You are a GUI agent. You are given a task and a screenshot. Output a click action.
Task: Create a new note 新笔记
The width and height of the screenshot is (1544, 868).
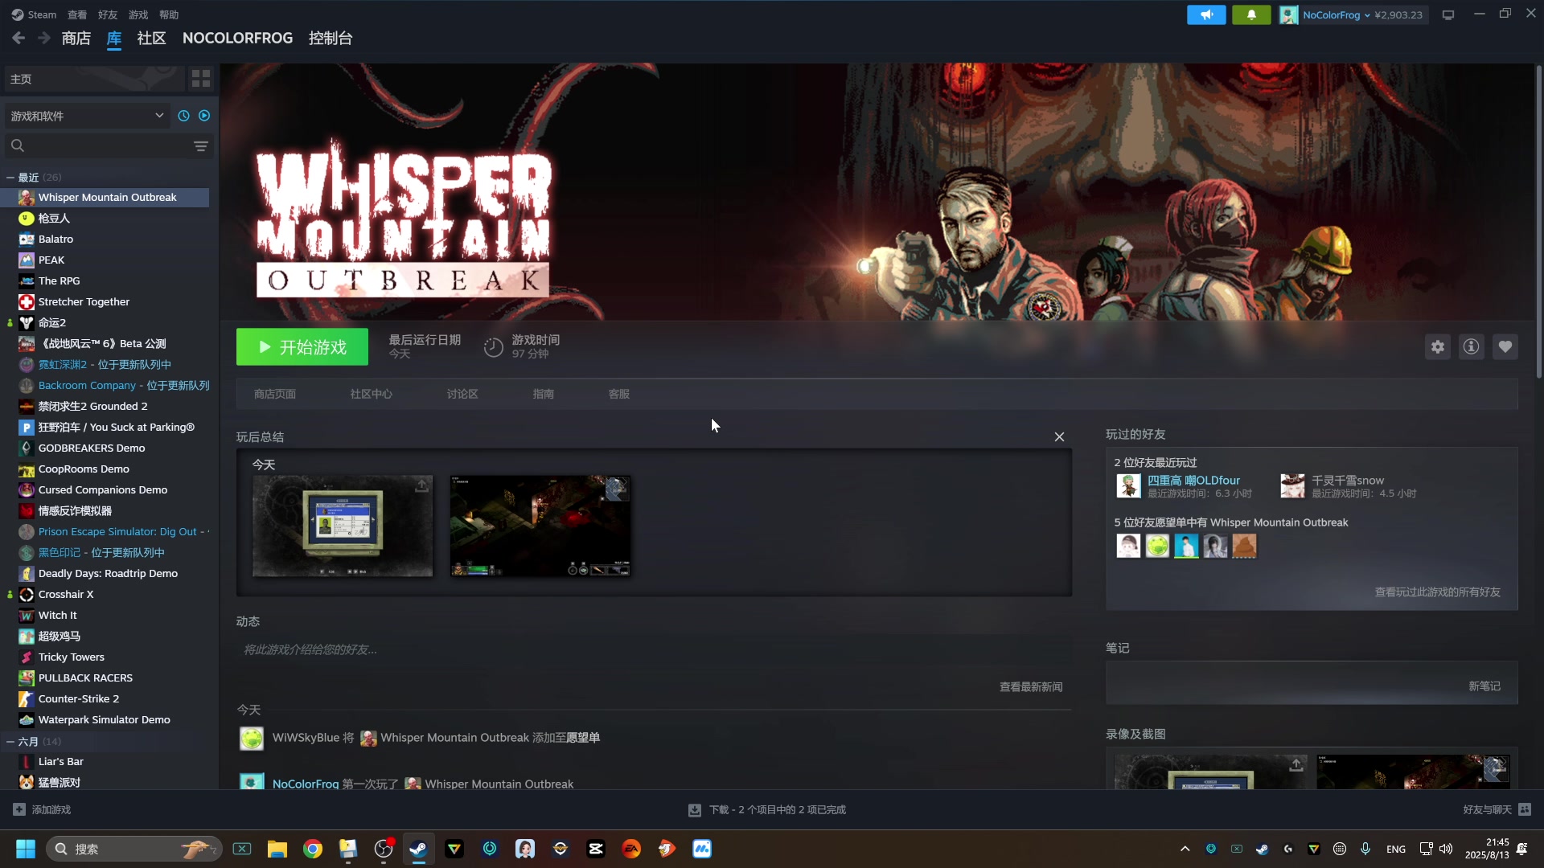[1484, 686]
